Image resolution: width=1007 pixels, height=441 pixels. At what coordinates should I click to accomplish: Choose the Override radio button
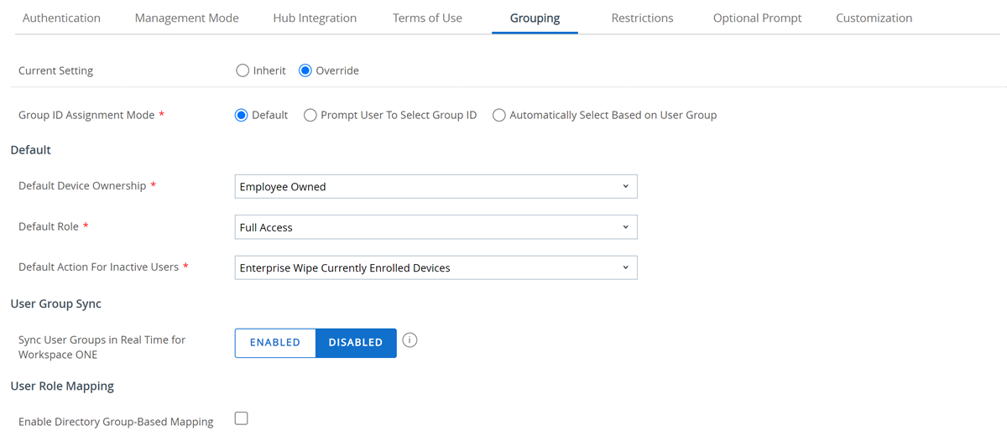(305, 70)
